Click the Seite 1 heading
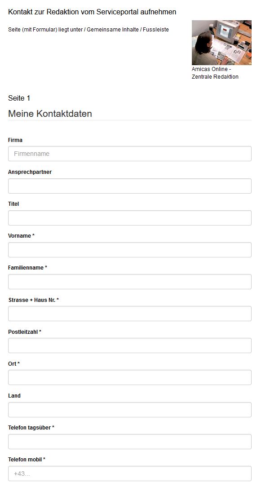Image resolution: width=257 pixels, height=487 pixels. coord(19,98)
